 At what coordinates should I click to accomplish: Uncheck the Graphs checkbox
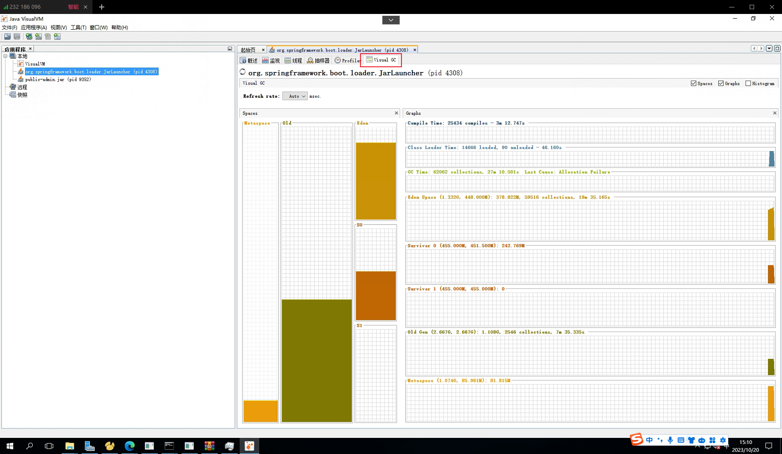pos(721,83)
